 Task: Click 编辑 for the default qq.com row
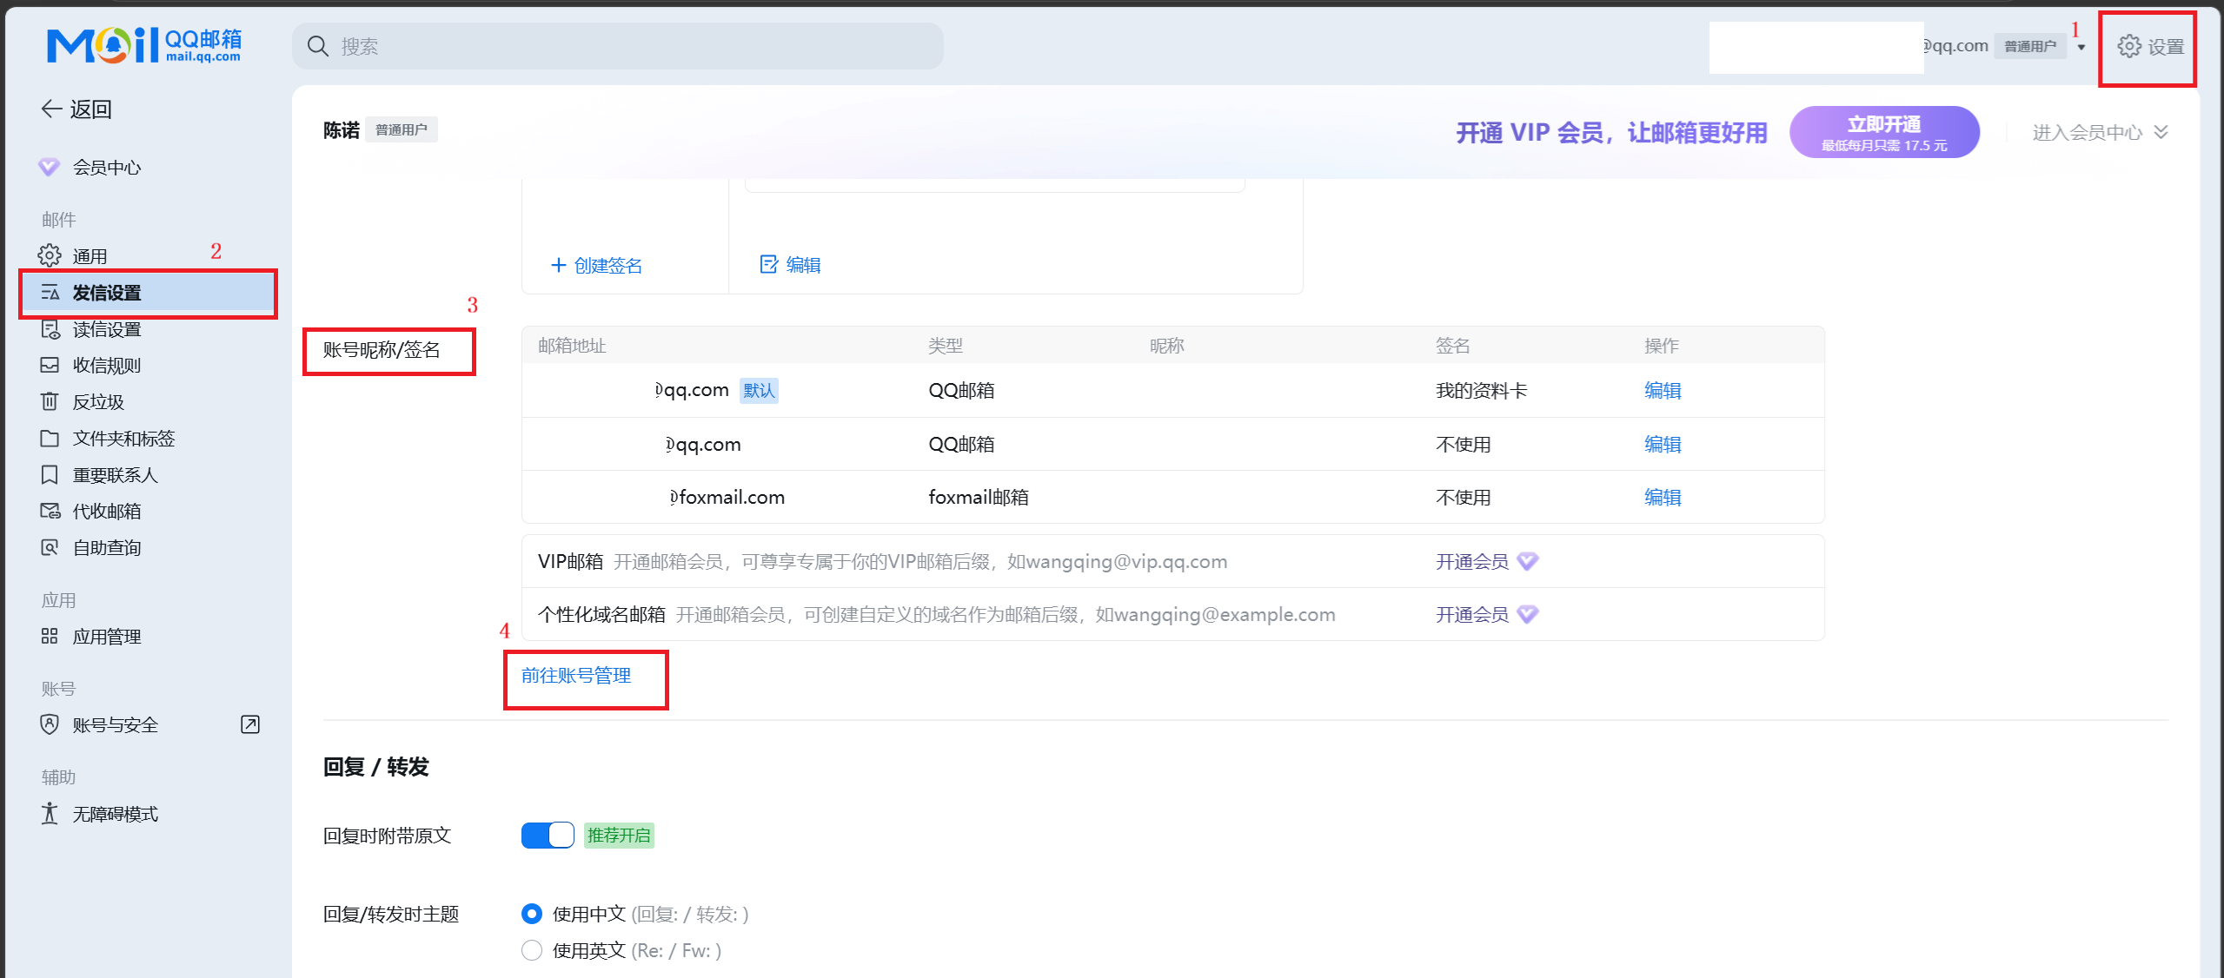pyautogui.click(x=1663, y=390)
